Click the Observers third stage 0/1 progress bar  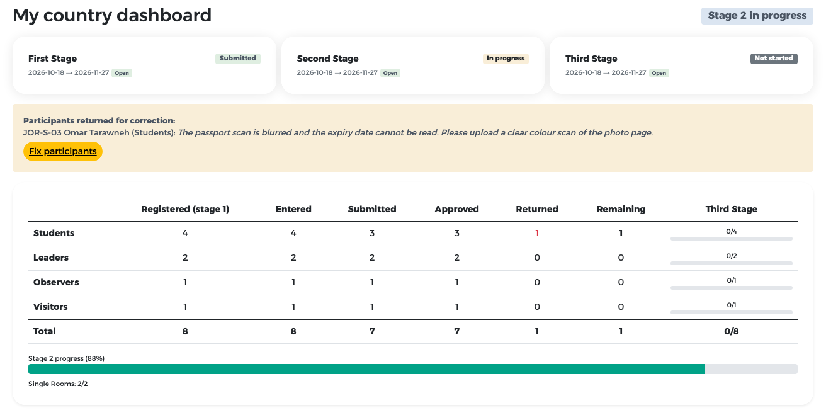[x=732, y=288]
